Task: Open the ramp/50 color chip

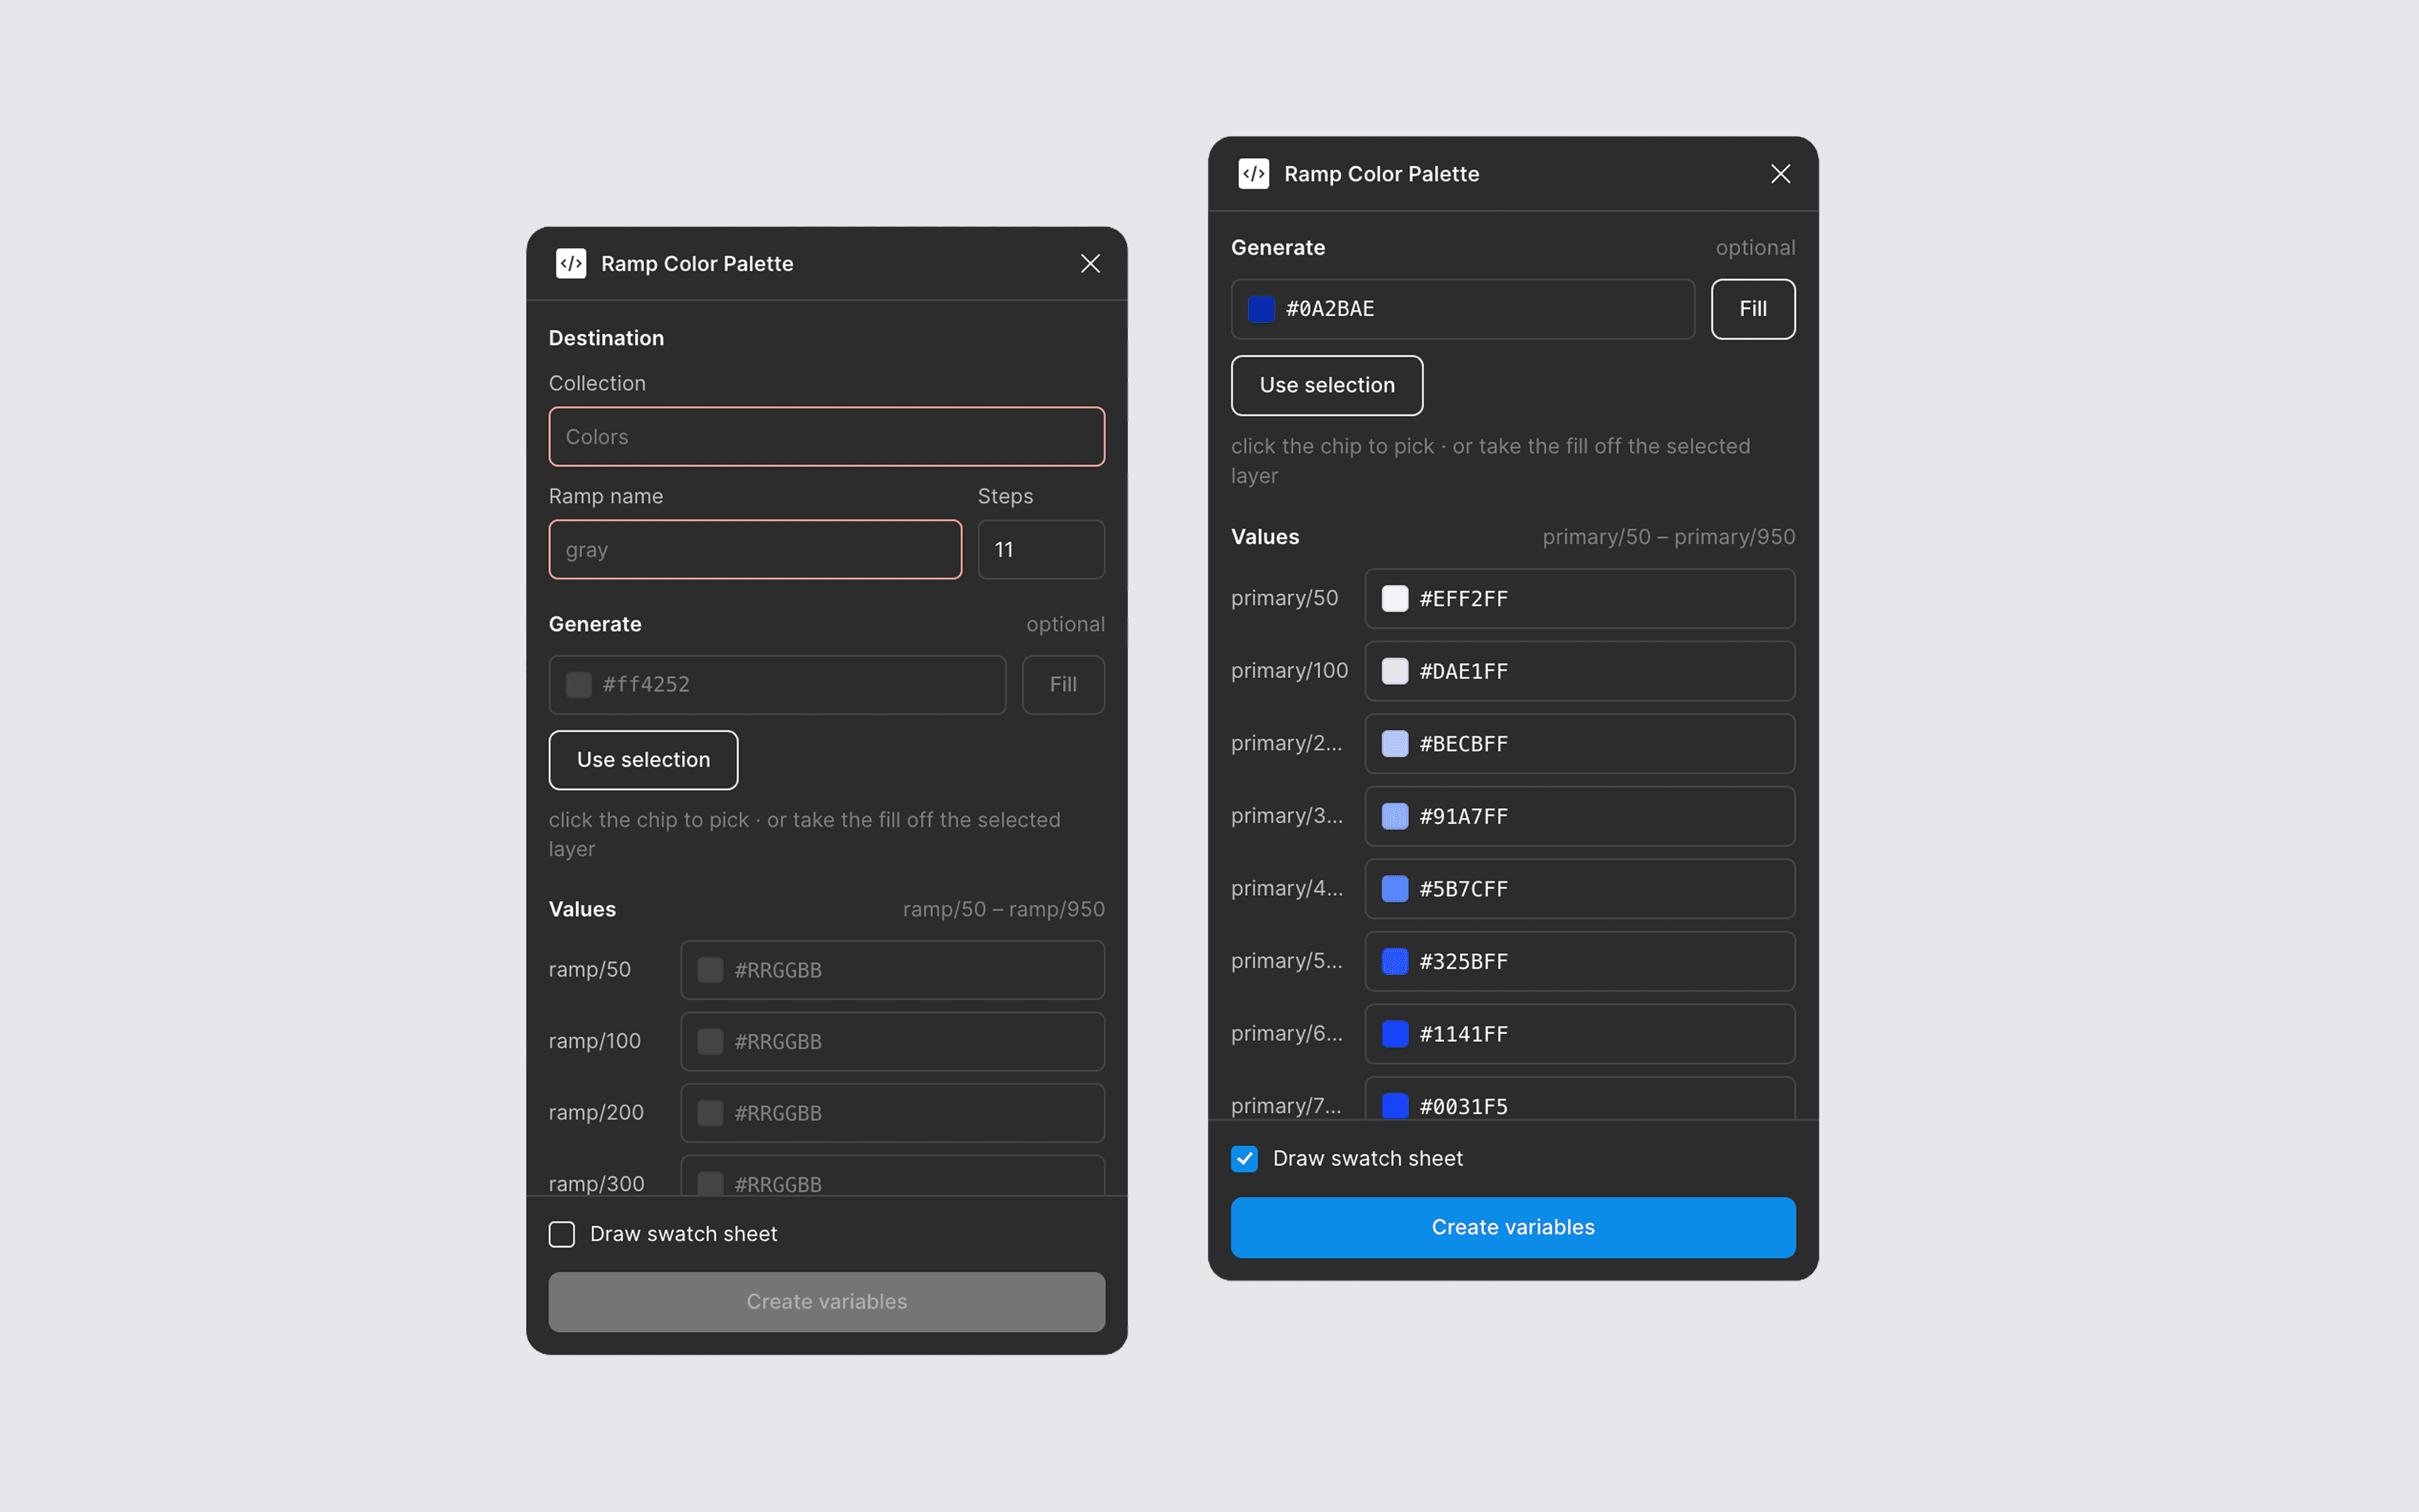Action: (711, 970)
